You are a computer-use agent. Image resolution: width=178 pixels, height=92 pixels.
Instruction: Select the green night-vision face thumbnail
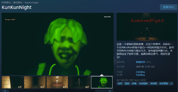tap(102, 82)
